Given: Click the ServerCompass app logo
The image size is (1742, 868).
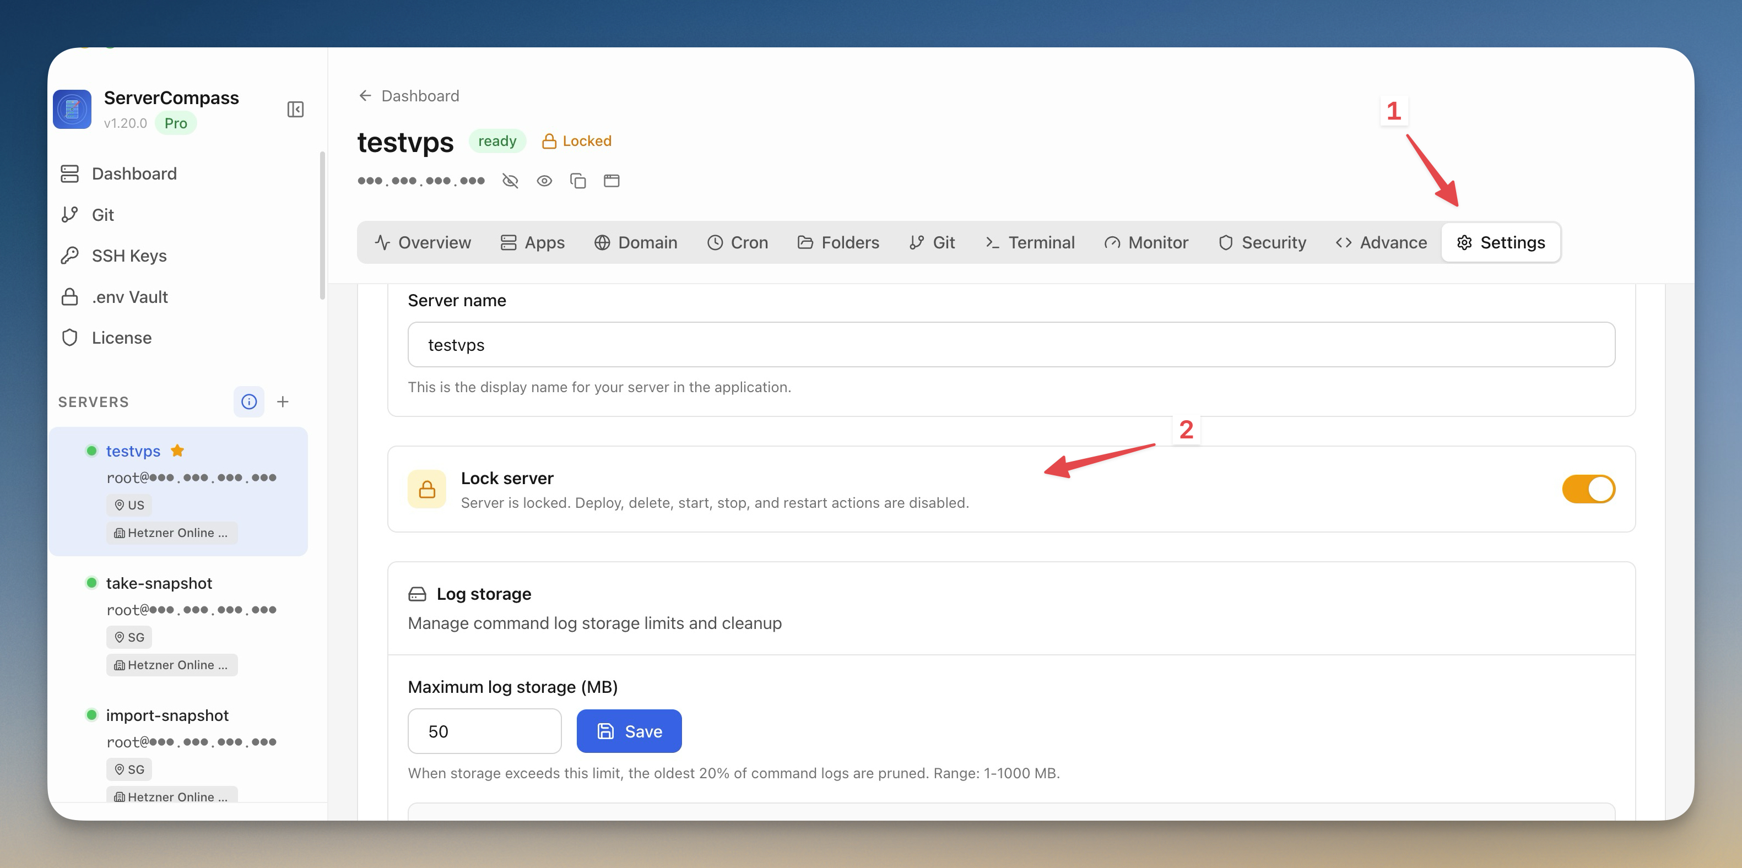Looking at the screenshot, I should click(72, 110).
